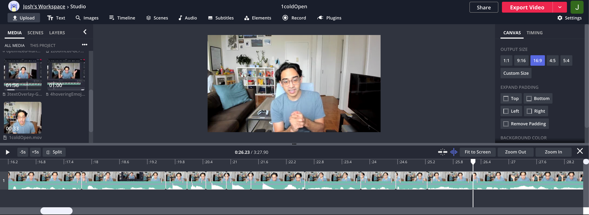Click the horizontal timeline scrollbar handle
Screen dimensions: 589x215
[x=56, y=211]
